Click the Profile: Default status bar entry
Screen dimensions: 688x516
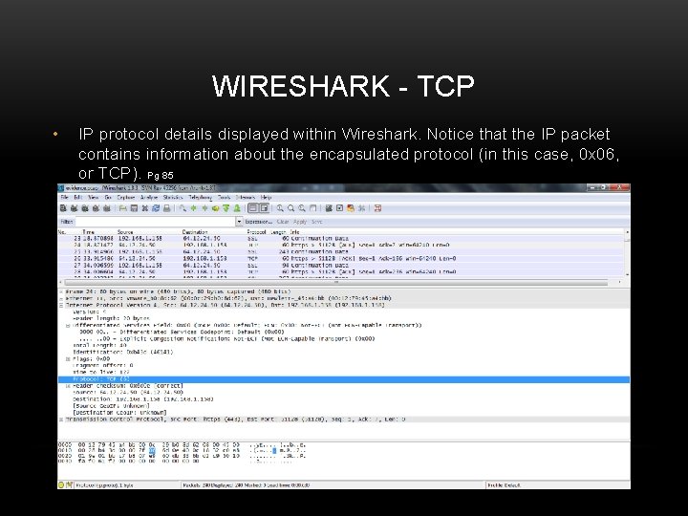click(504, 485)
